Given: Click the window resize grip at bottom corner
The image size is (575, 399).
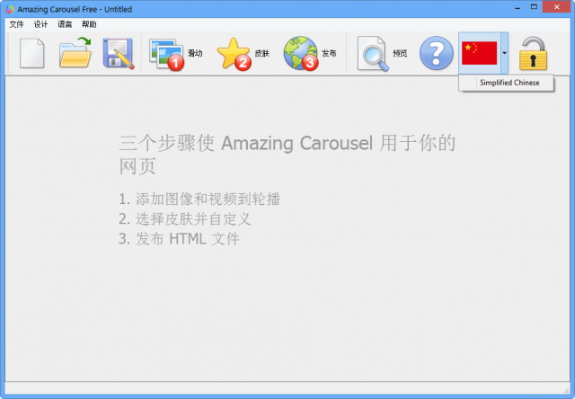Looking at the screenshot, I should click(566, 390).
